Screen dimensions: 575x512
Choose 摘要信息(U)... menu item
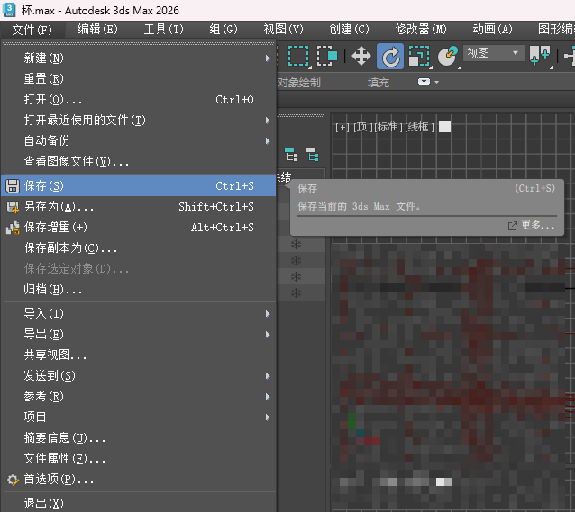pos(139,437)
